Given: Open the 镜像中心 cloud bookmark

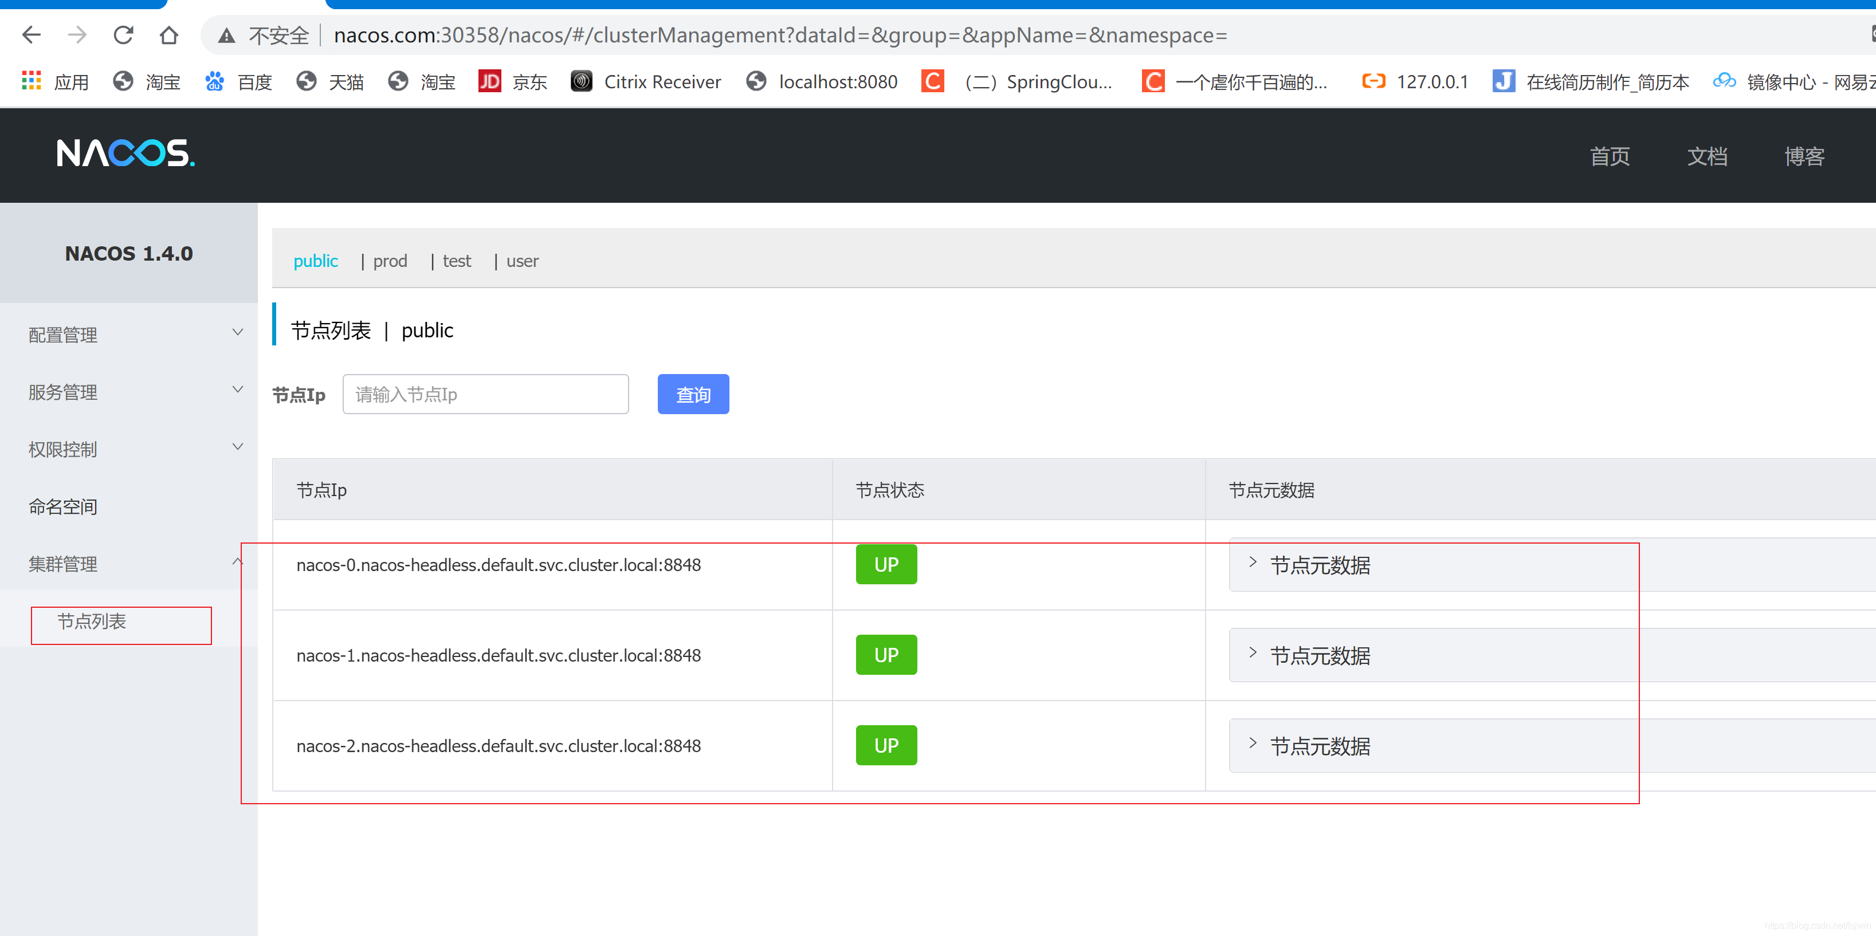Looking at the screenshot, I should tap(1793, 81).
